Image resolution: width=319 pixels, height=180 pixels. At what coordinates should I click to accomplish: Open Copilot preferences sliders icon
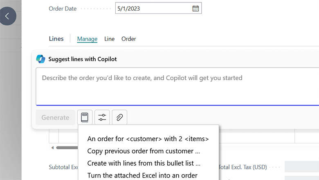(x=102, y=117)
